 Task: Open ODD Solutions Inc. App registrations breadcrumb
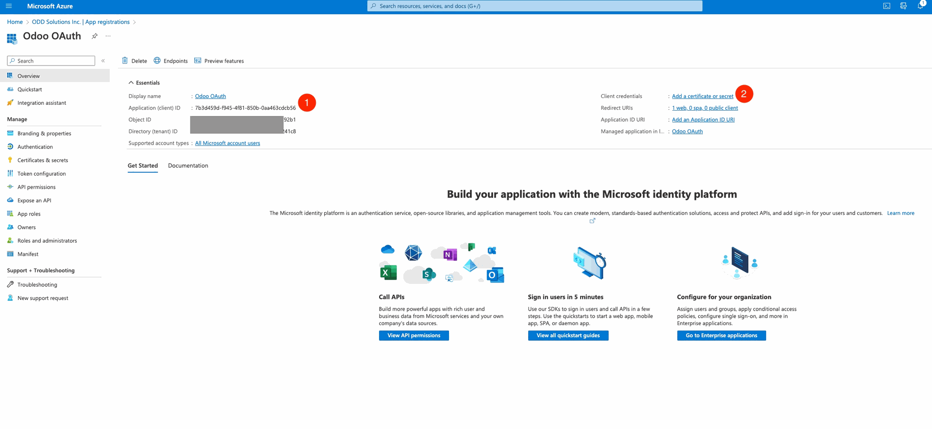(x=81, y=22)
